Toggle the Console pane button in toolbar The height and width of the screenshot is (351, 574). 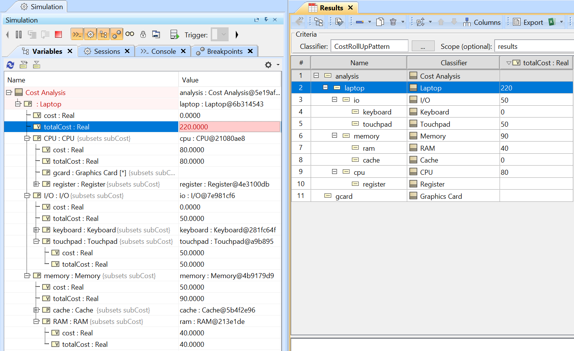(x=77, y=35)
